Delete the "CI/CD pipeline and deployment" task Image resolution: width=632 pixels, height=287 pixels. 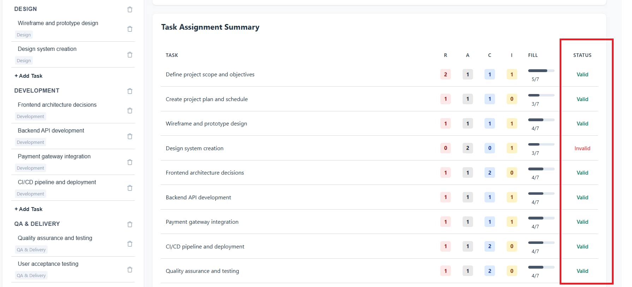coord(130,188)
